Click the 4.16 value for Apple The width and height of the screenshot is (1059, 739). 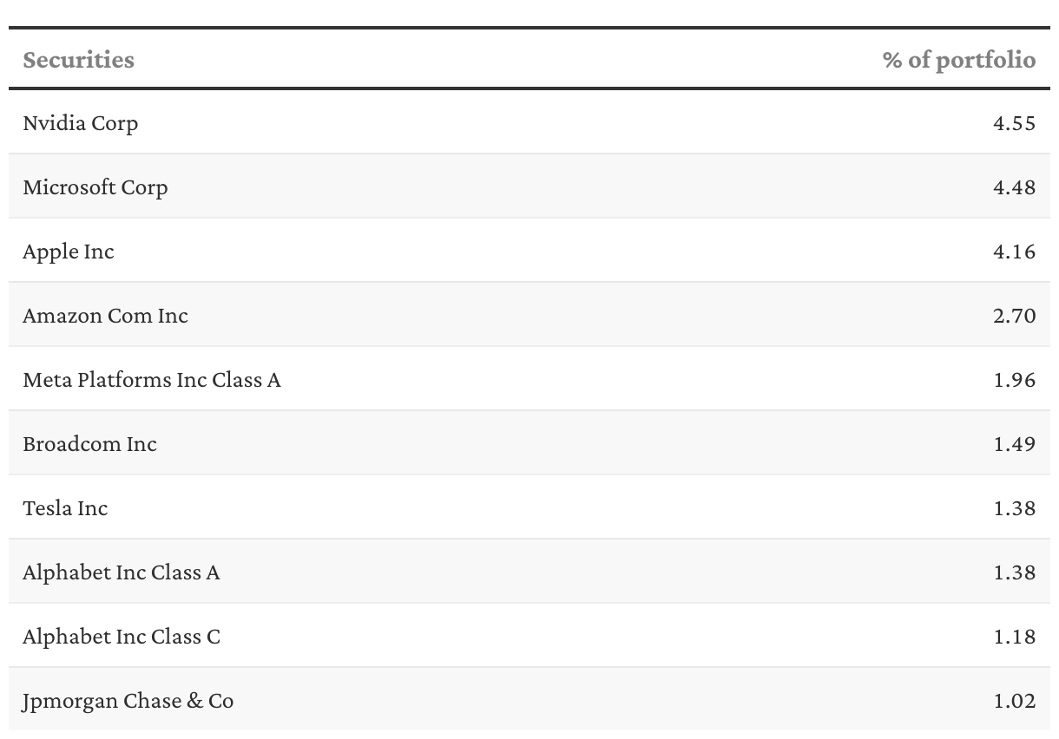[1014, 252]
